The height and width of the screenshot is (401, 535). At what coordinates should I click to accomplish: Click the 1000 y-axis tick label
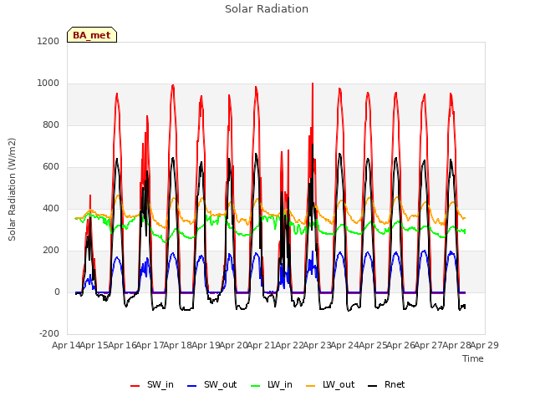point(48,84)
